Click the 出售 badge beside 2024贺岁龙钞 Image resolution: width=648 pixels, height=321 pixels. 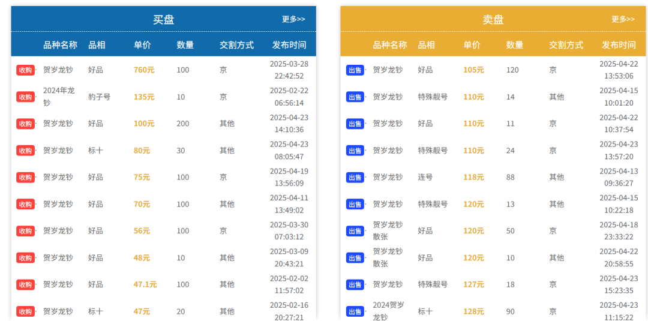(355, 311)
